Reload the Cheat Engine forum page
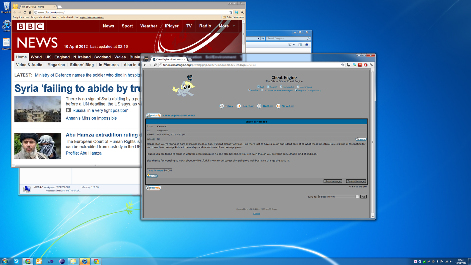 [x=155, y=65]
